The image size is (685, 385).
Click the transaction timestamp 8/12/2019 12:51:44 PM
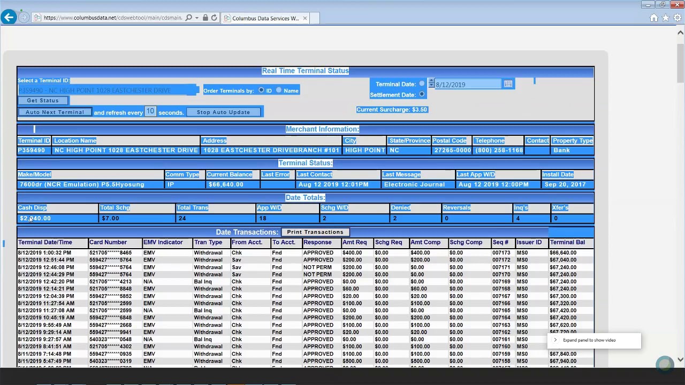pos(46,260)
